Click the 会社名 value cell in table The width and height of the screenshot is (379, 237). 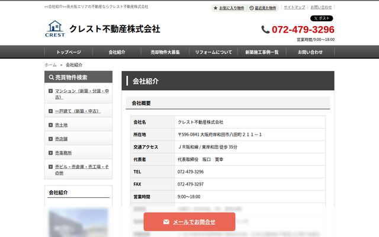point(250,122)
